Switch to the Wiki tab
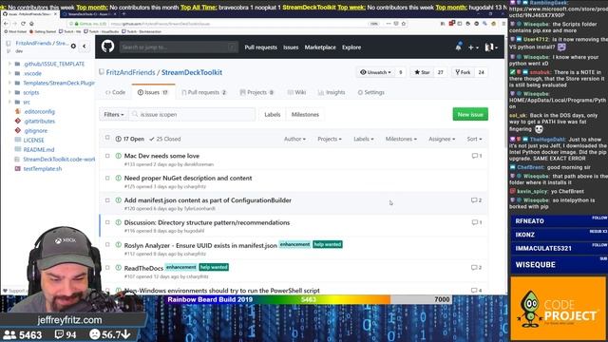The height and width of the screenshot is (342, 608). (296, 92)
